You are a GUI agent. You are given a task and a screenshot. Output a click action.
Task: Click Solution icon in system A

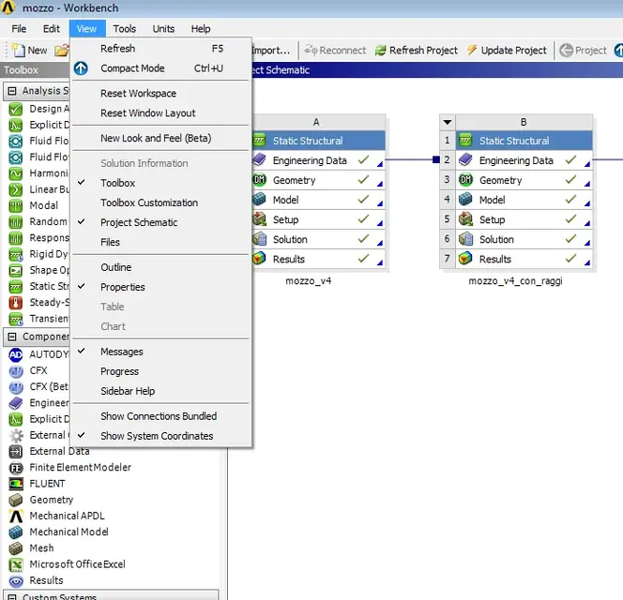[x=260, y=239]
